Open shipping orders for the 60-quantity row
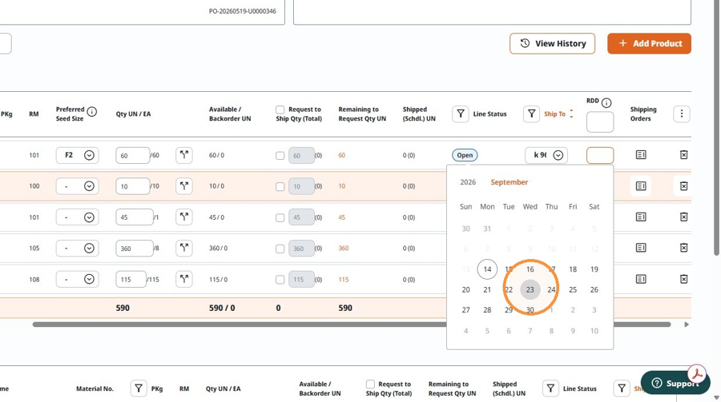 pyautogui.click(x=641, y=155)
